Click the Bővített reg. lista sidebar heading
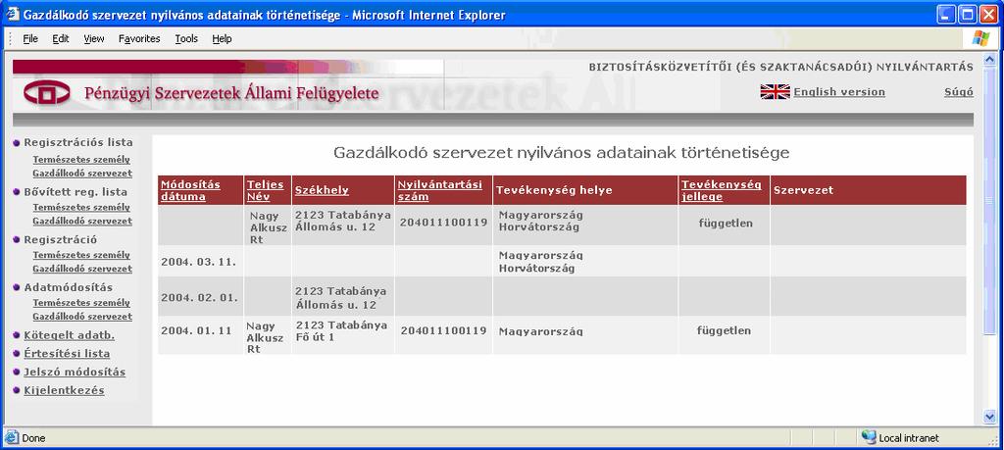Viewport: 1004px width, 450px height. 75,191
